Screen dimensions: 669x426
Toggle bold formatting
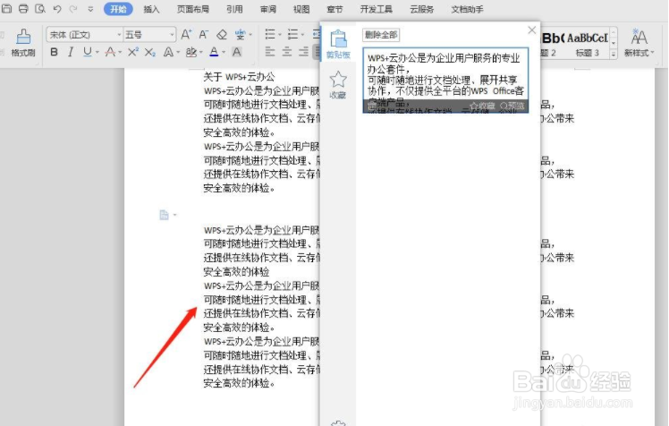(54, 52)
